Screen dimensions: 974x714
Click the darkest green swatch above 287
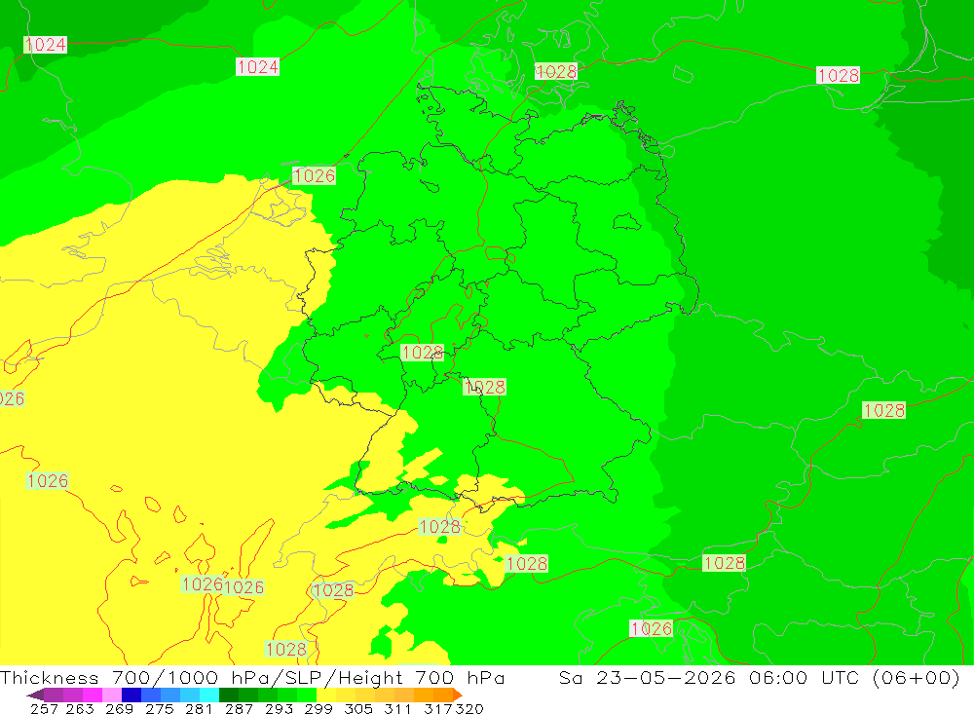coord(229,695)
